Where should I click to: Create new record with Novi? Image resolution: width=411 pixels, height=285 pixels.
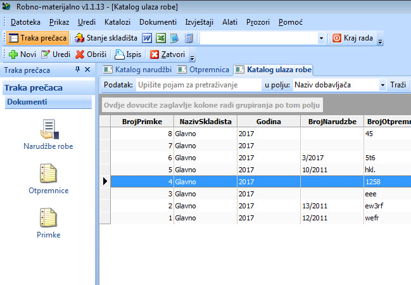click(x=22, y=54)
